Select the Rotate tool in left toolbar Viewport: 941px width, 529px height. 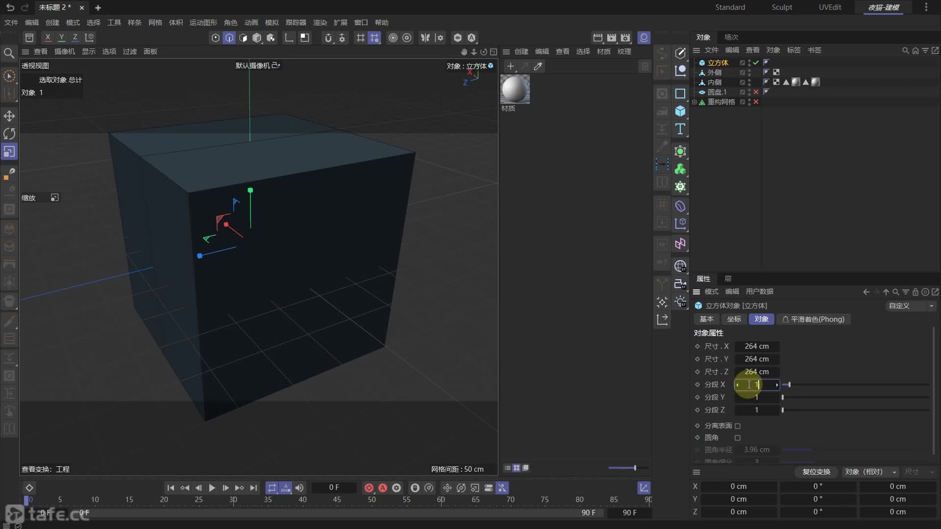click(9, 134)
